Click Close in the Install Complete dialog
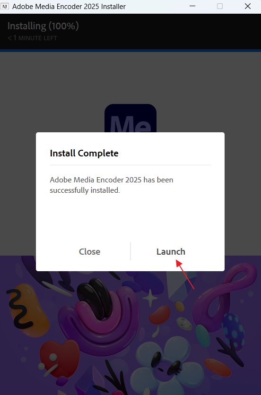 89,251
